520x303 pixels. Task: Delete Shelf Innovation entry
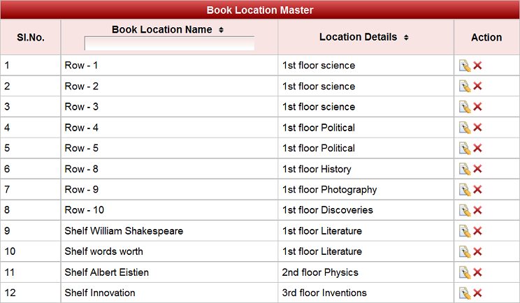pos(478,293)
